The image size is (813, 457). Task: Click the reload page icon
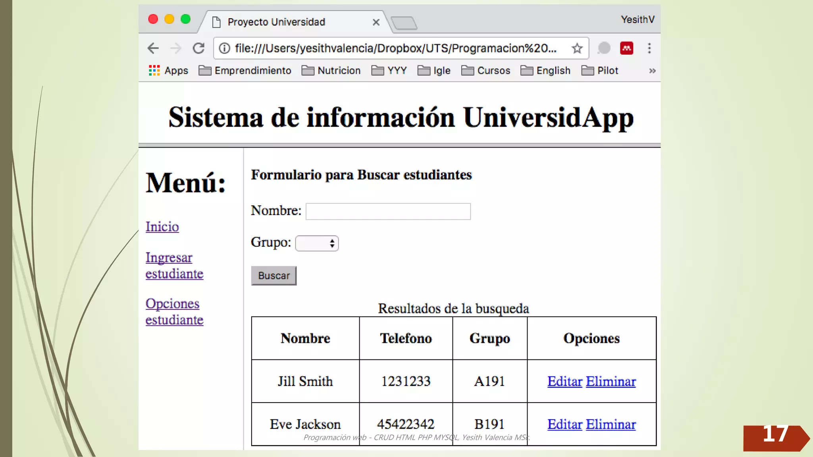coord(198,48)
